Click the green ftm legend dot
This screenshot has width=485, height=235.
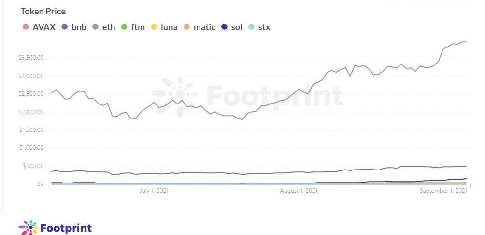pos(125,27)
